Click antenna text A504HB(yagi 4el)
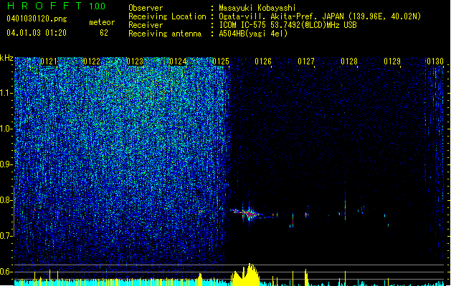The image size is (451, 286). pos(253,34)
